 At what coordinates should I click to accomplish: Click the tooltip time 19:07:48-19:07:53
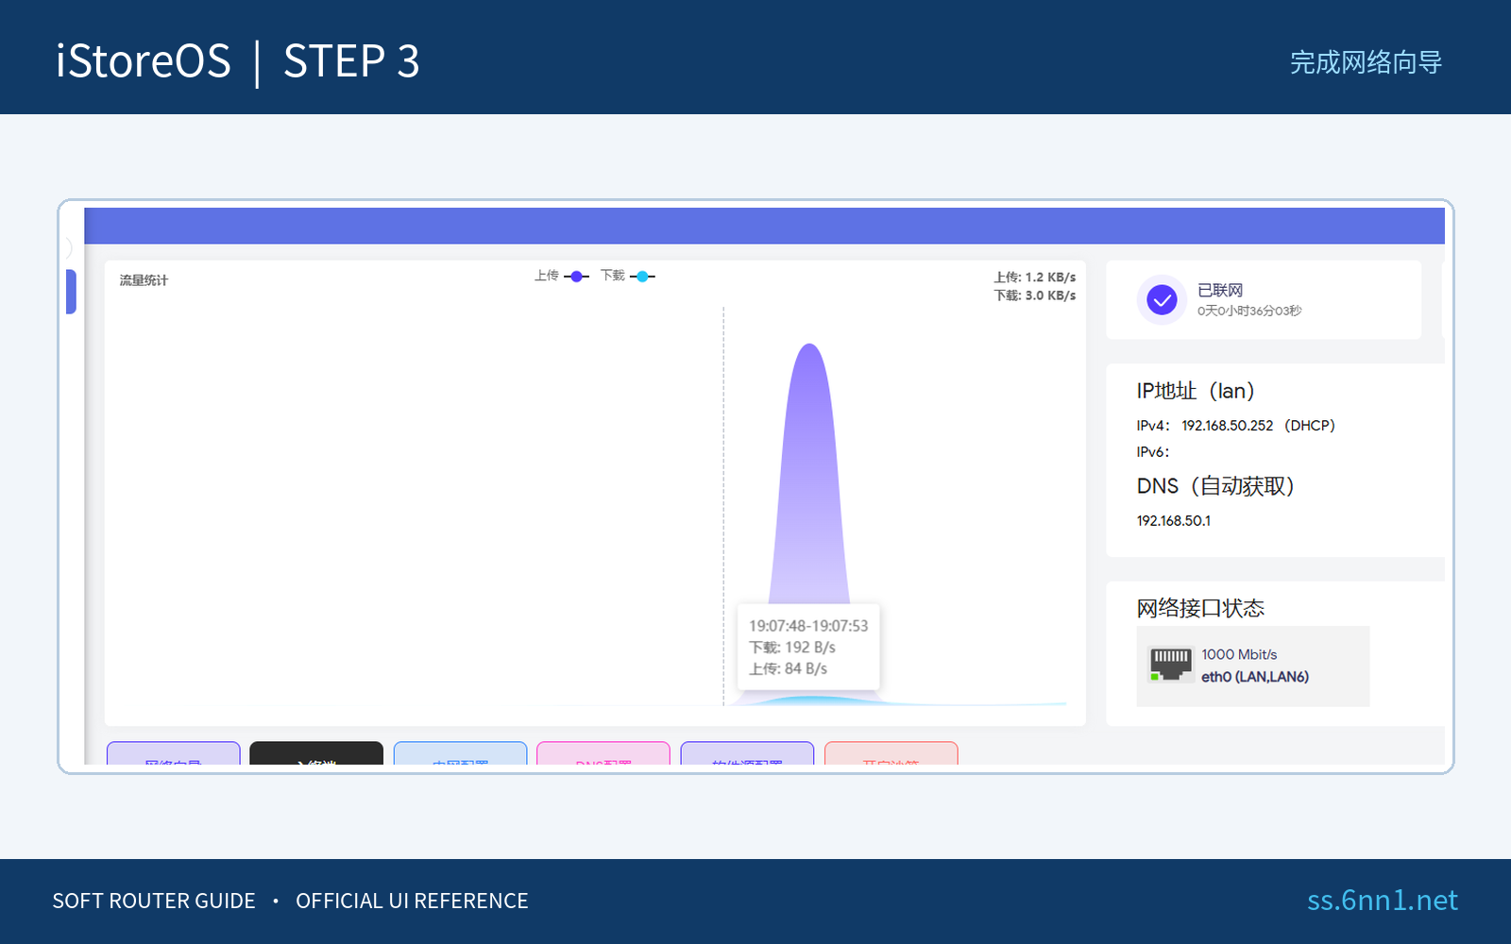(808, 626)
